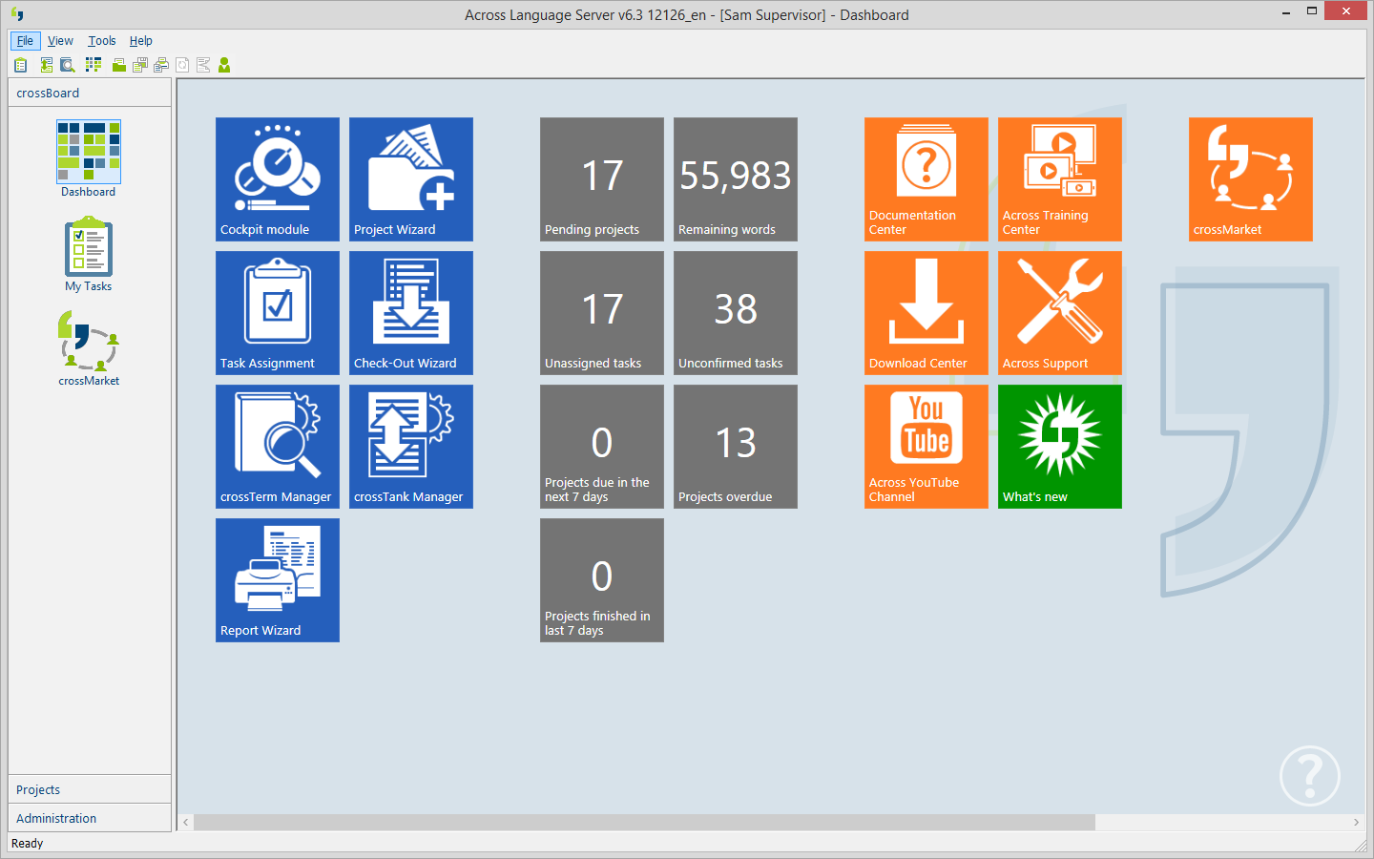Open the Across YouTube Channel tile
Image resolution: width=1374 pixels, height=859 pixels.
click(x=926, y=447)
